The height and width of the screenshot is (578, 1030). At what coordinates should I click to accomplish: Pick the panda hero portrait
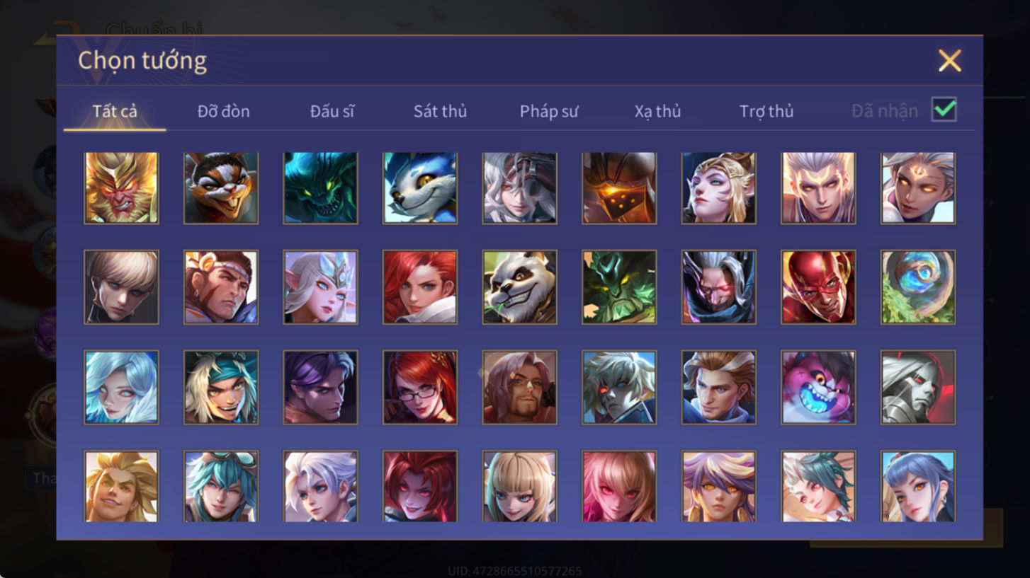coord(519,287)
